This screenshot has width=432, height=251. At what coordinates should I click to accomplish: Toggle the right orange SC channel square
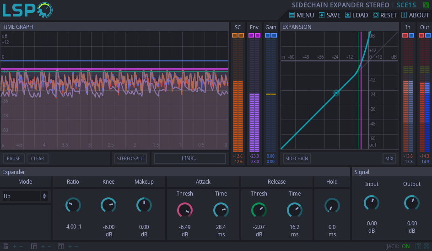click(x=241, y=35)
